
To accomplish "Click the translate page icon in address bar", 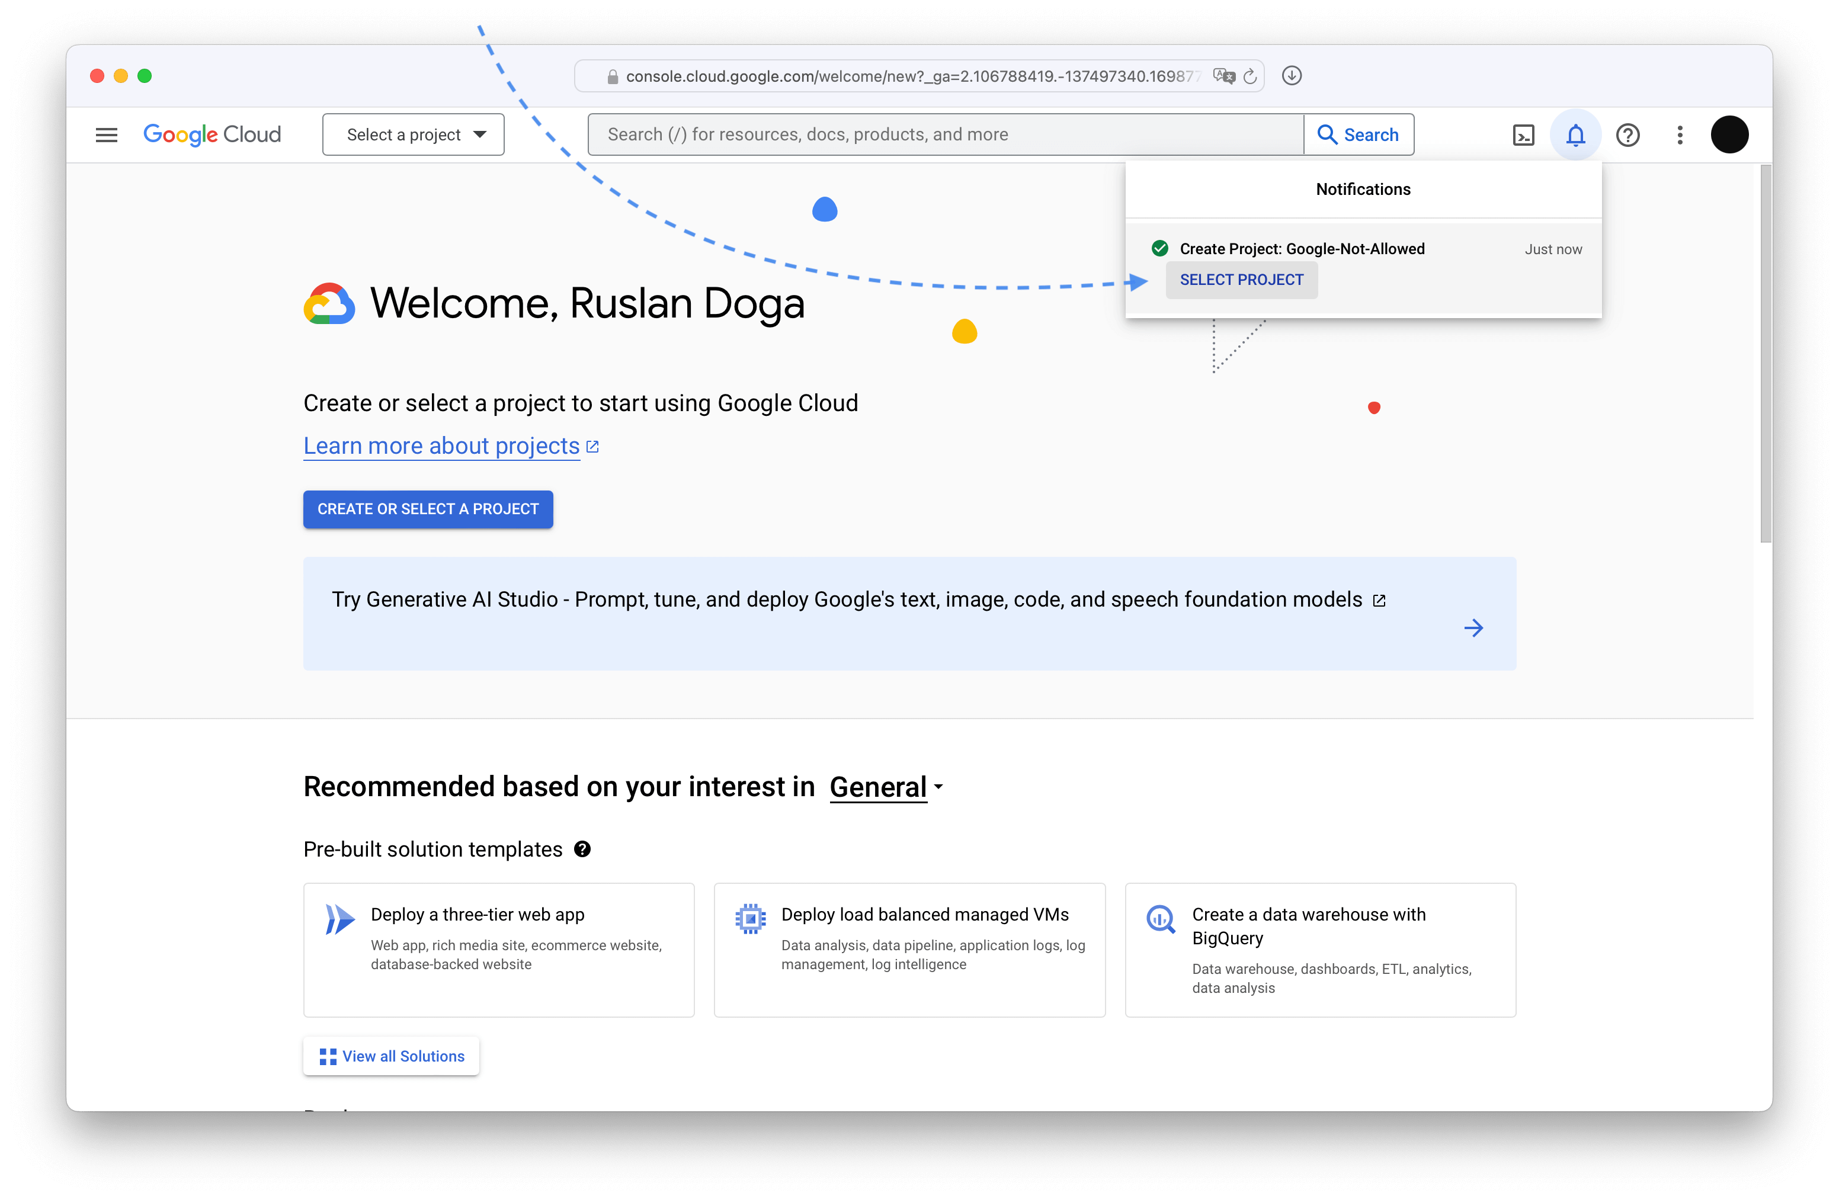I will tap(1224, 76).
